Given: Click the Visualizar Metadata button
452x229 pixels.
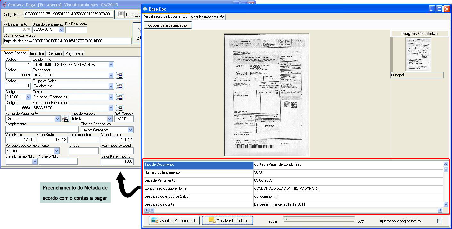Looking at the screenshot, I should (x=227, y=220).
